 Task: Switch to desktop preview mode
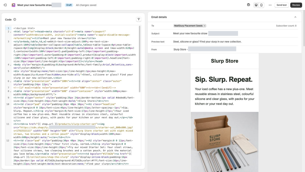(x=256, y=5)
